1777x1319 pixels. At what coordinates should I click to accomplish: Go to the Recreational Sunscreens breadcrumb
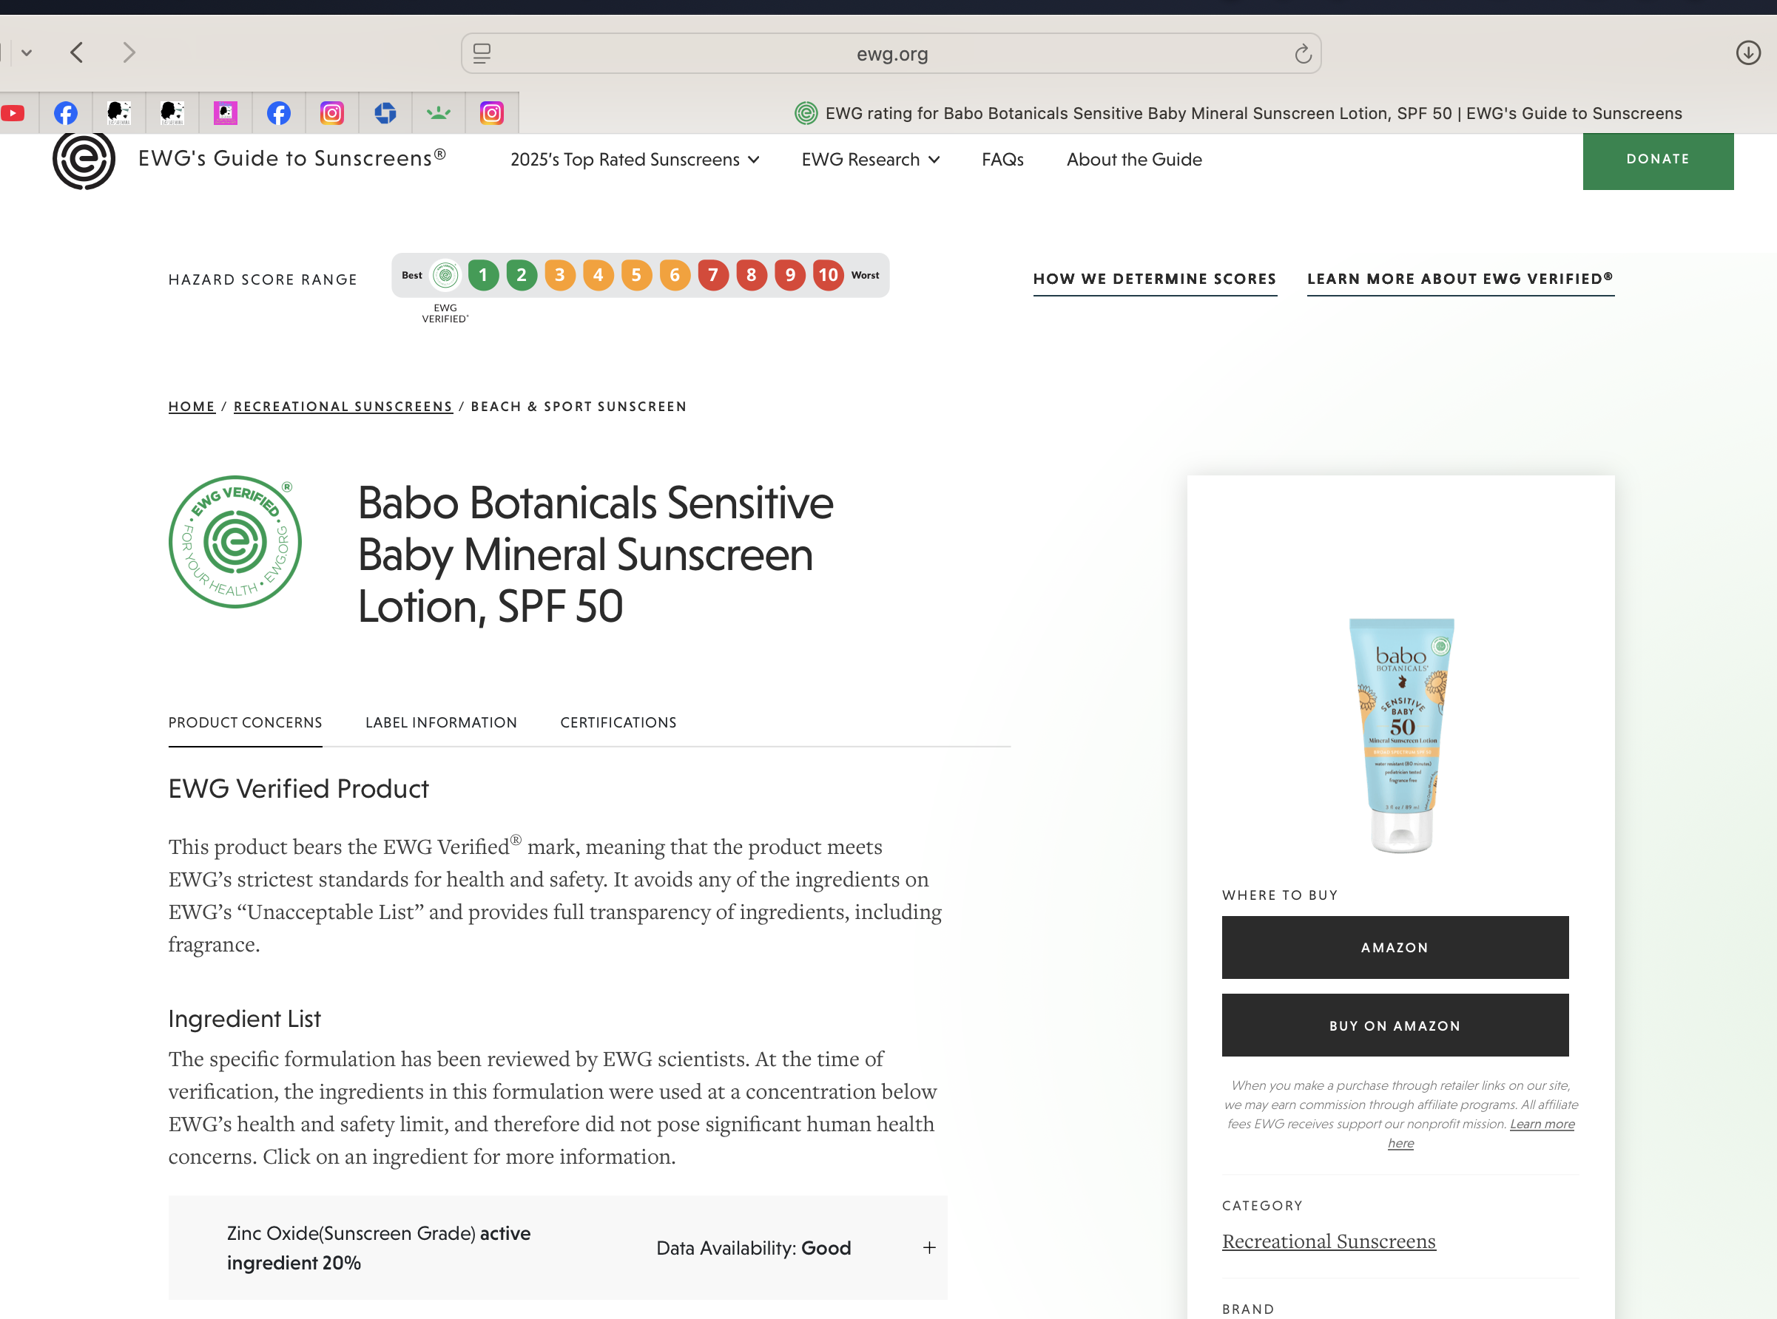[343, 407]
